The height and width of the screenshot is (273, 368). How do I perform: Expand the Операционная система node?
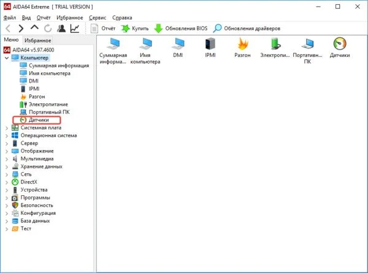coord(7,135)
